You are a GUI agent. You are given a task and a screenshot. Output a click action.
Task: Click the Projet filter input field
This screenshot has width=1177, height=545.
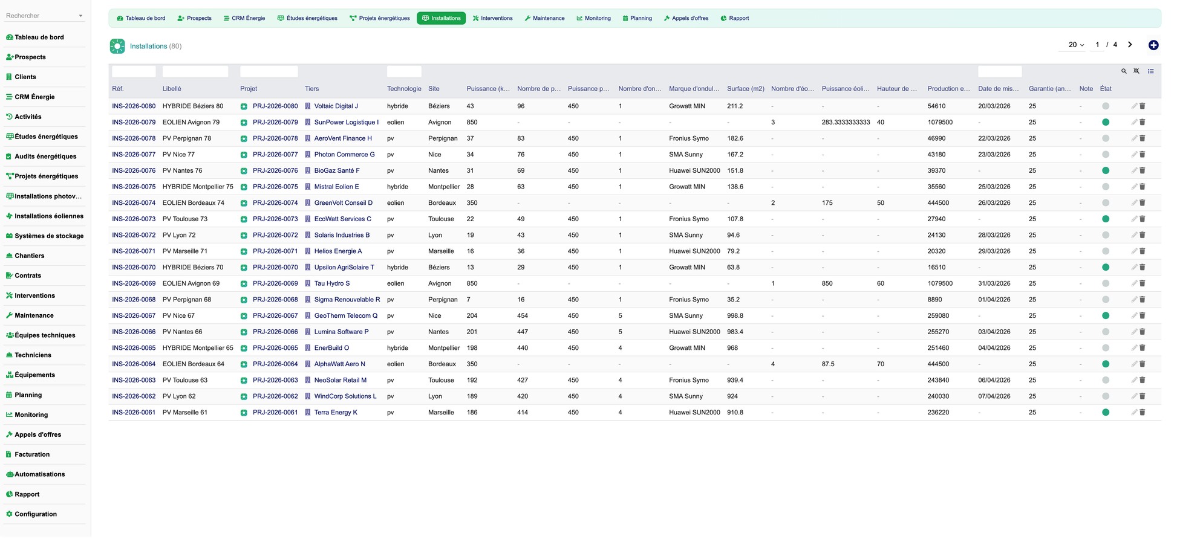tap(269, 72)
